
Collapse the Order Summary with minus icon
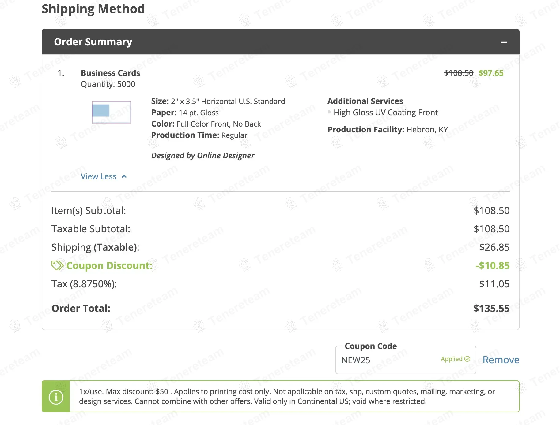(x=504, y=42)
